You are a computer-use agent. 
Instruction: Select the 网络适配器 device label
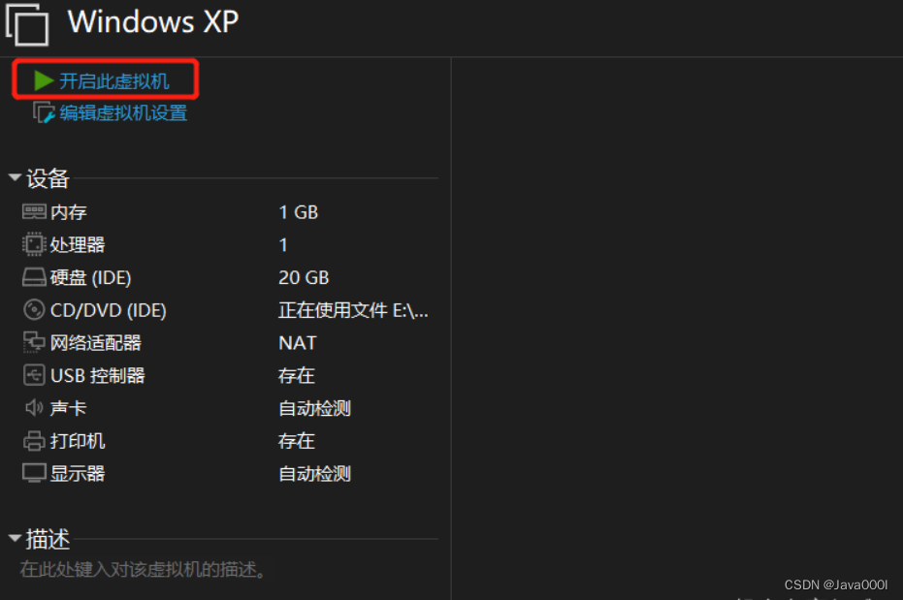click(x=96, y=343)
